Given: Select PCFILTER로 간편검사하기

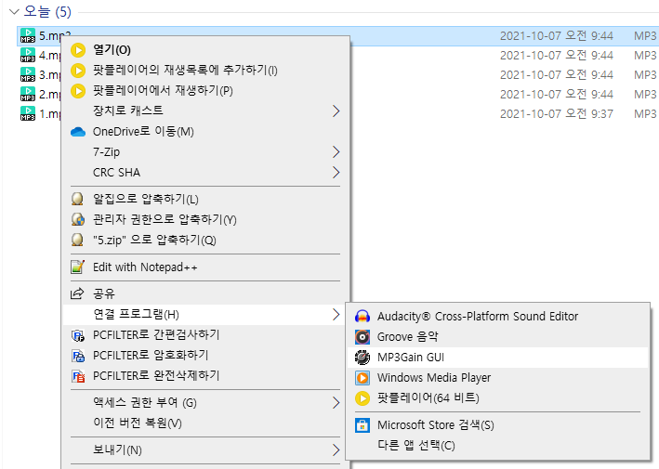Looking at the screenshot, I should [x=206, y=335].
